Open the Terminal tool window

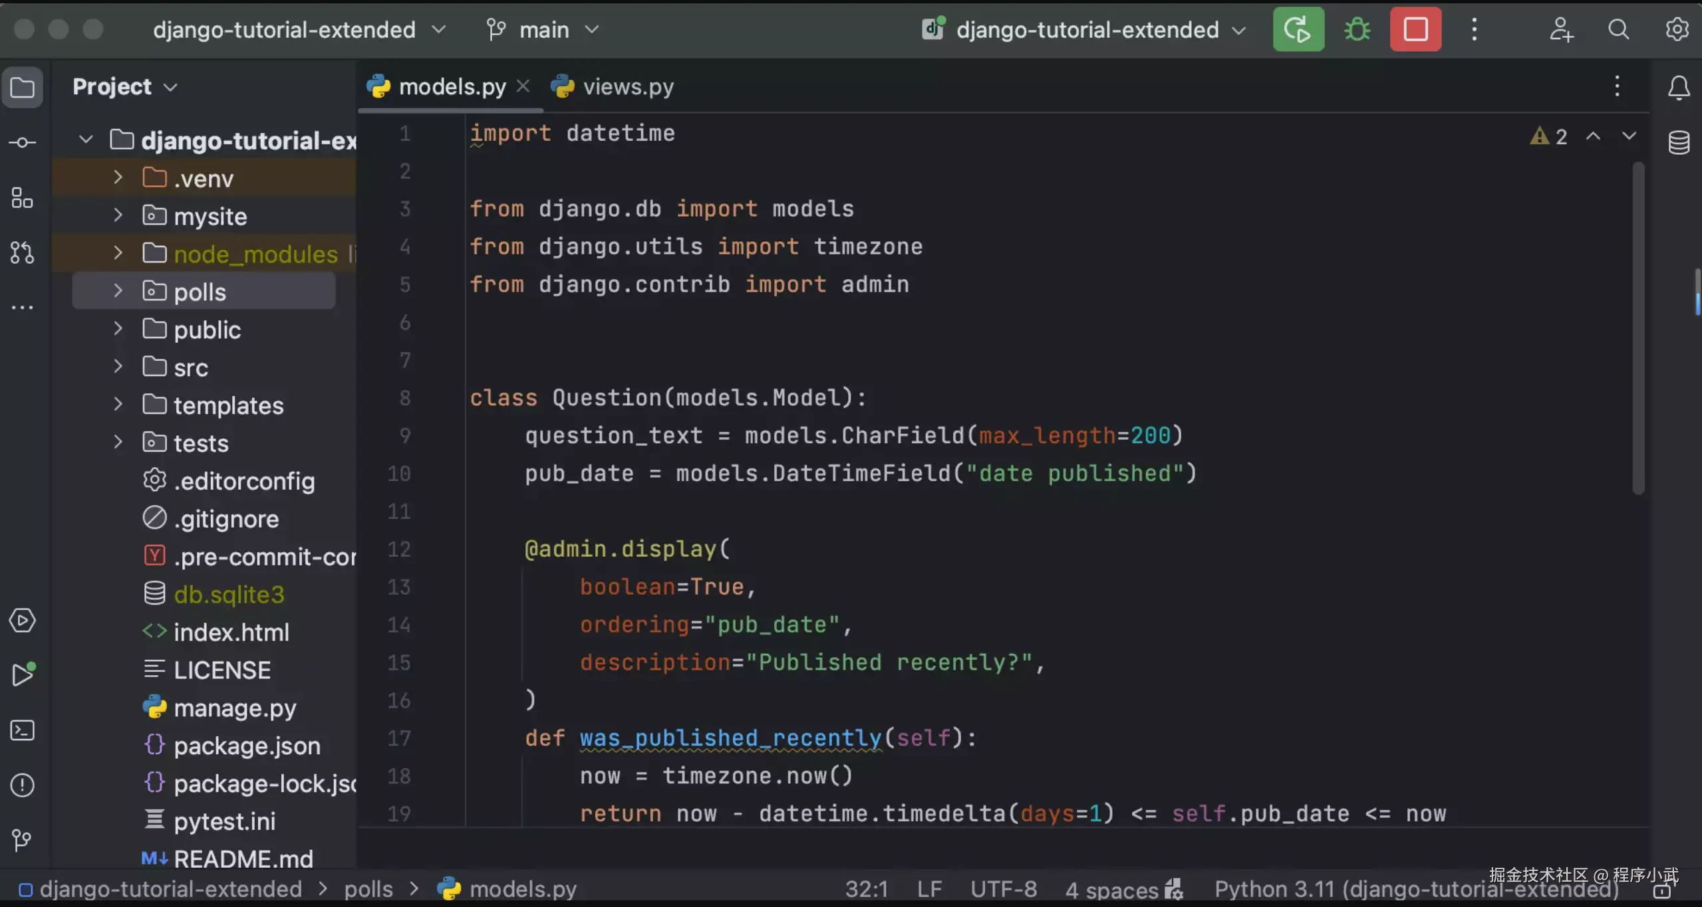point(23,731)
